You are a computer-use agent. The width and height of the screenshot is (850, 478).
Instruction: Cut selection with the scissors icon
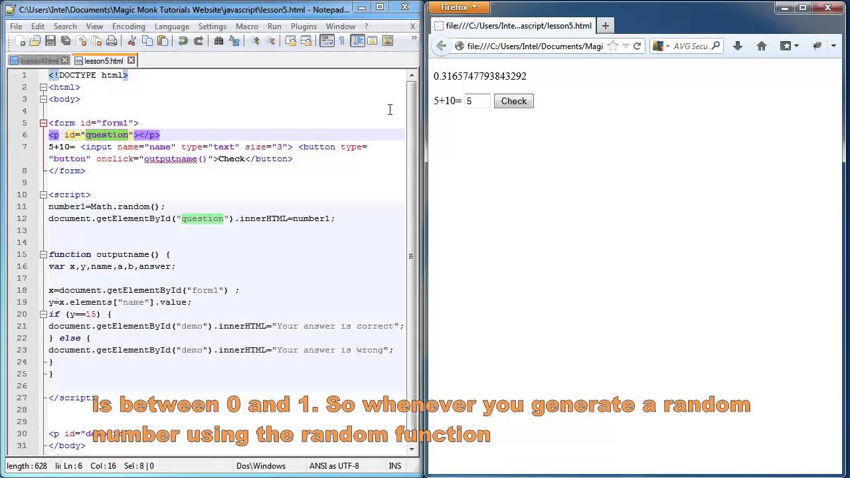click(x=132, y=41)
